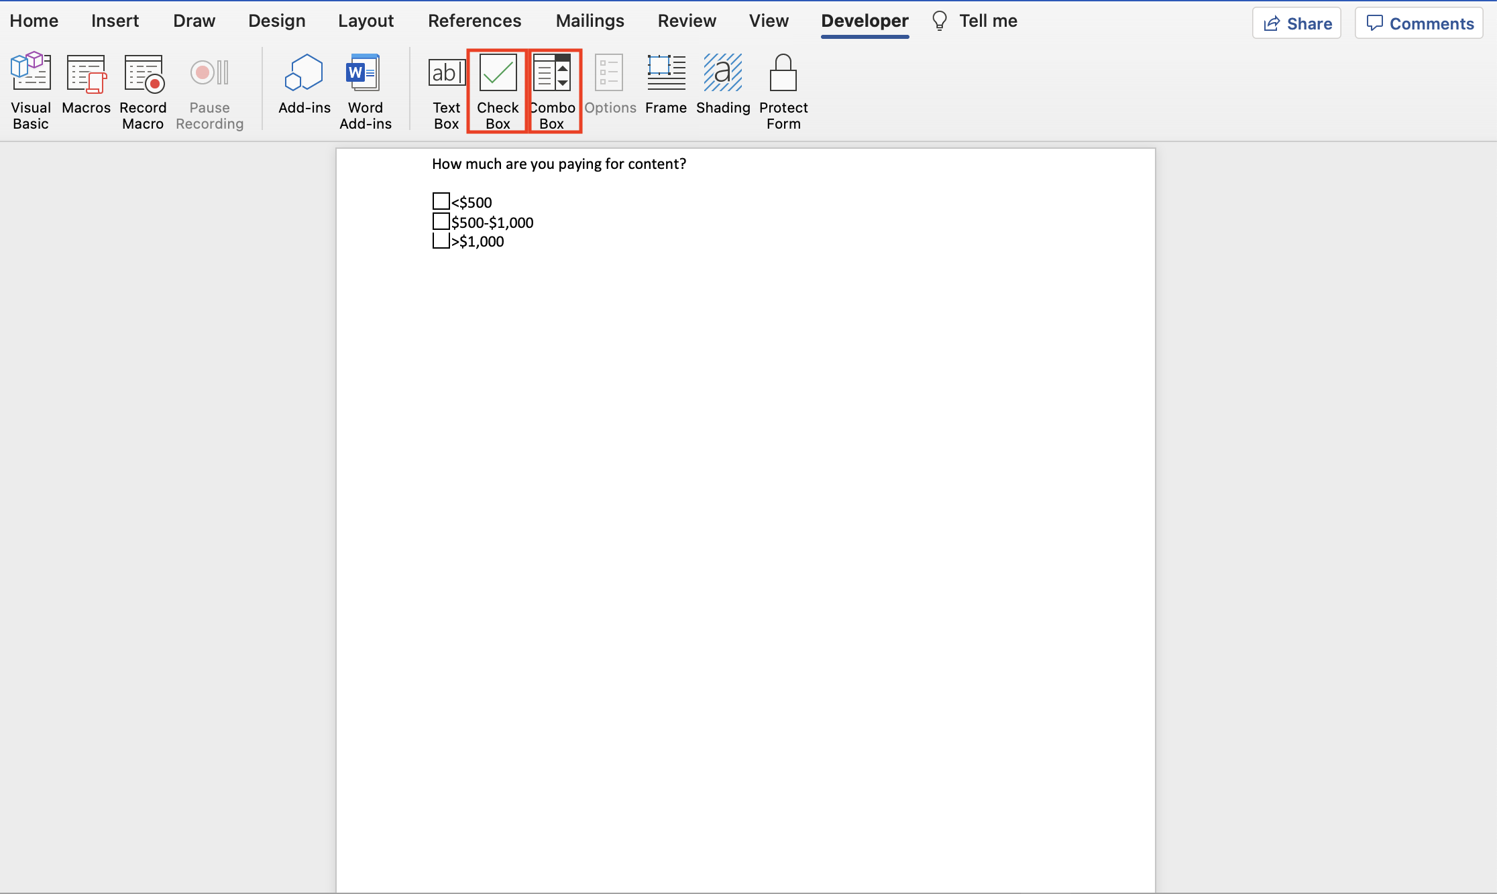
Task: Open form field Options
Action: (x=610, y=84)
